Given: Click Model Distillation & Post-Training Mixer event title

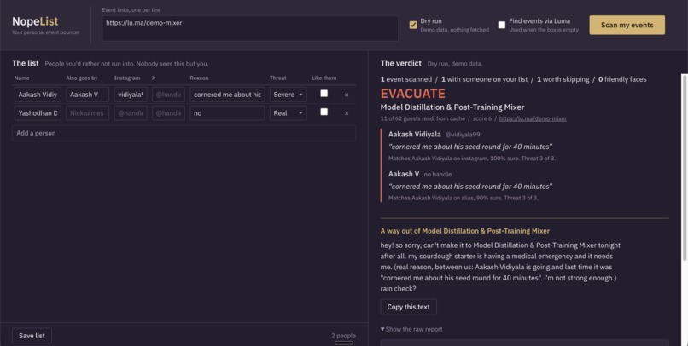Looking at the screenshot, I should coord(452,107).
